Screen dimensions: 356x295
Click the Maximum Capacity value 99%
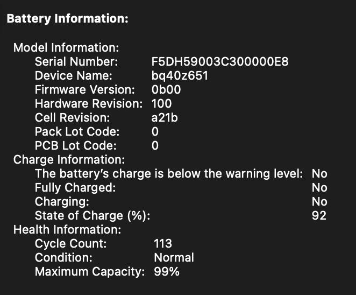point(167,272)
